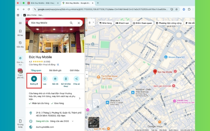
Task: Open the Gần đây recent history
Action: (x=20, y=44)
